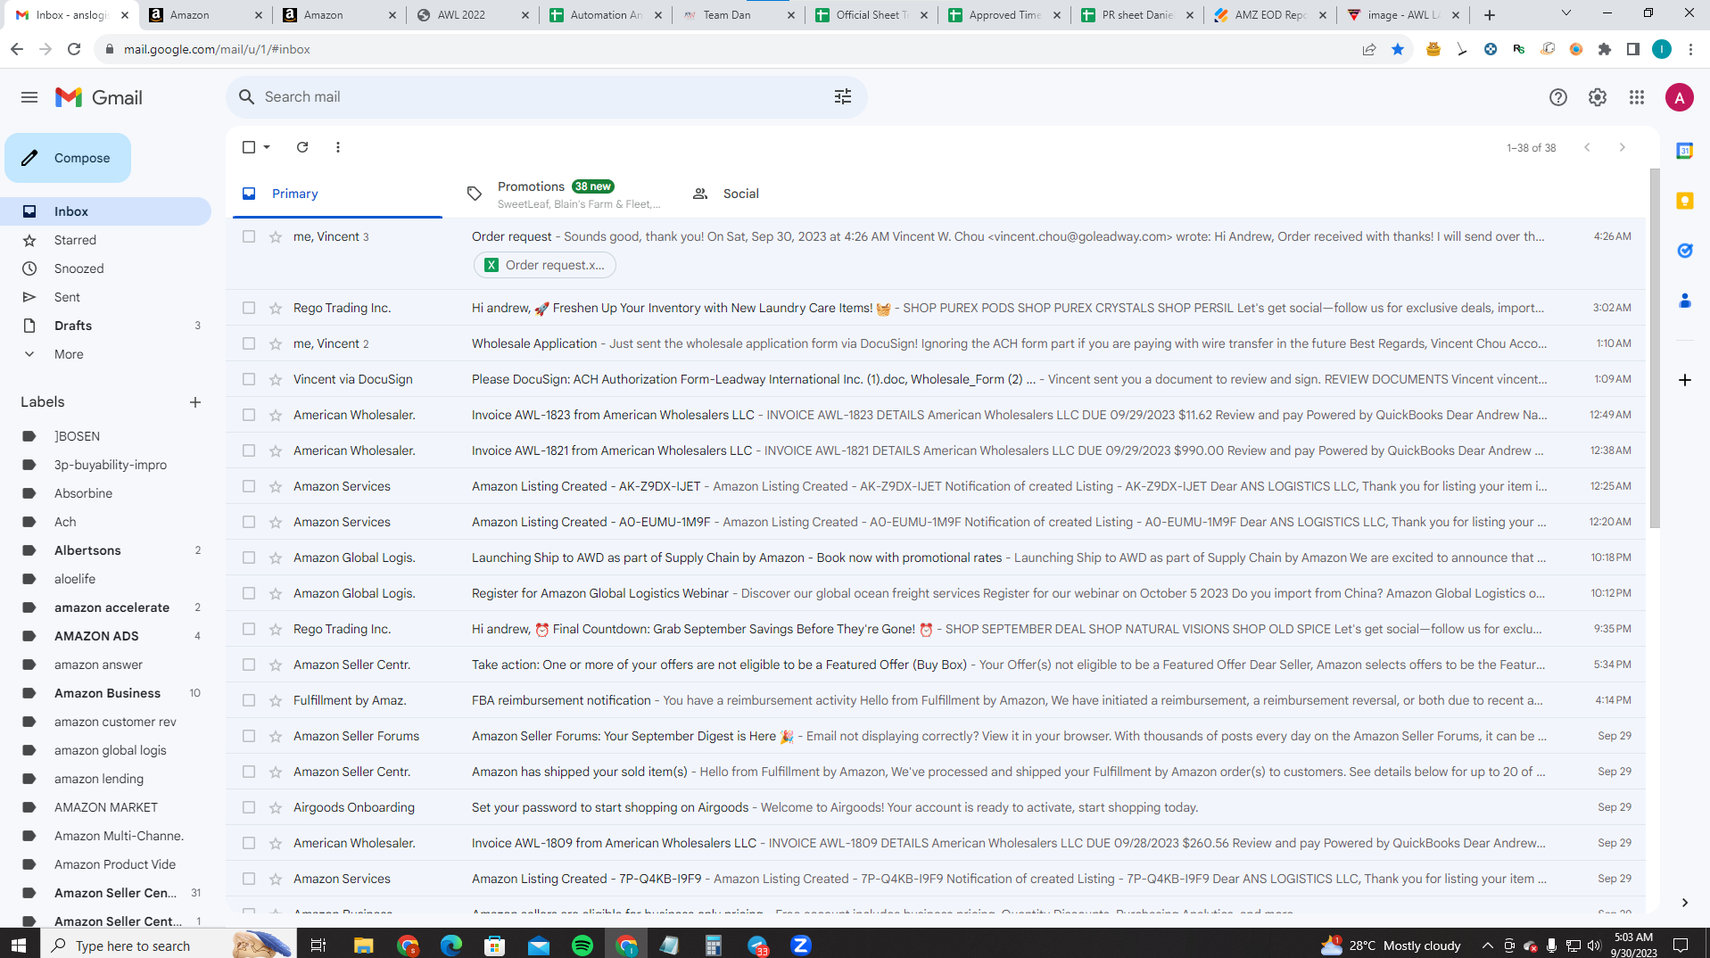1710x958 pixels.
Task: Open Chrome extensions puzzle icon
Action: point(1605,49)
